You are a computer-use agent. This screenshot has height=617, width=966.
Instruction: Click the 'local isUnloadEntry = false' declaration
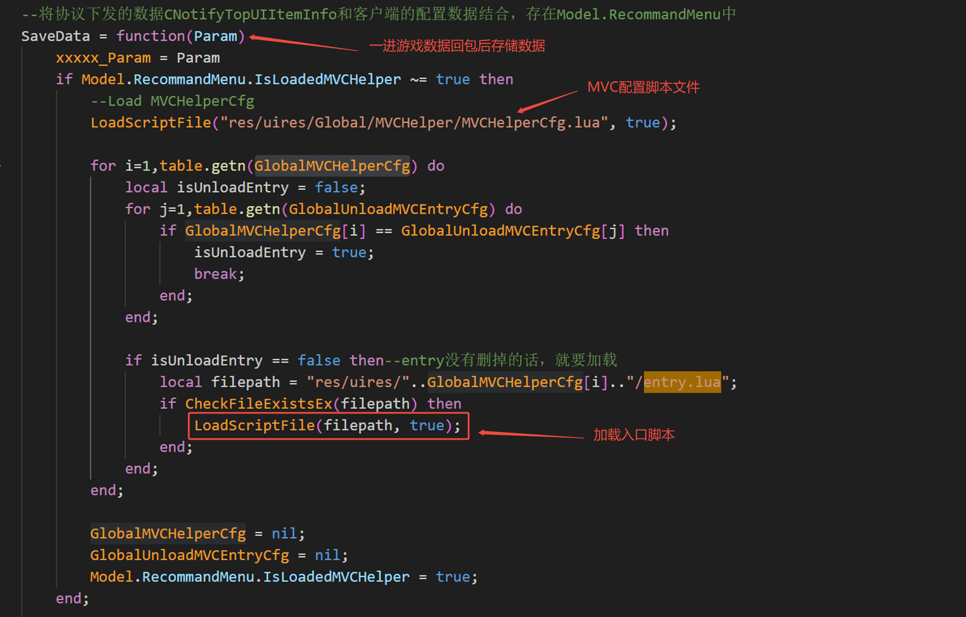pos(244,188)
